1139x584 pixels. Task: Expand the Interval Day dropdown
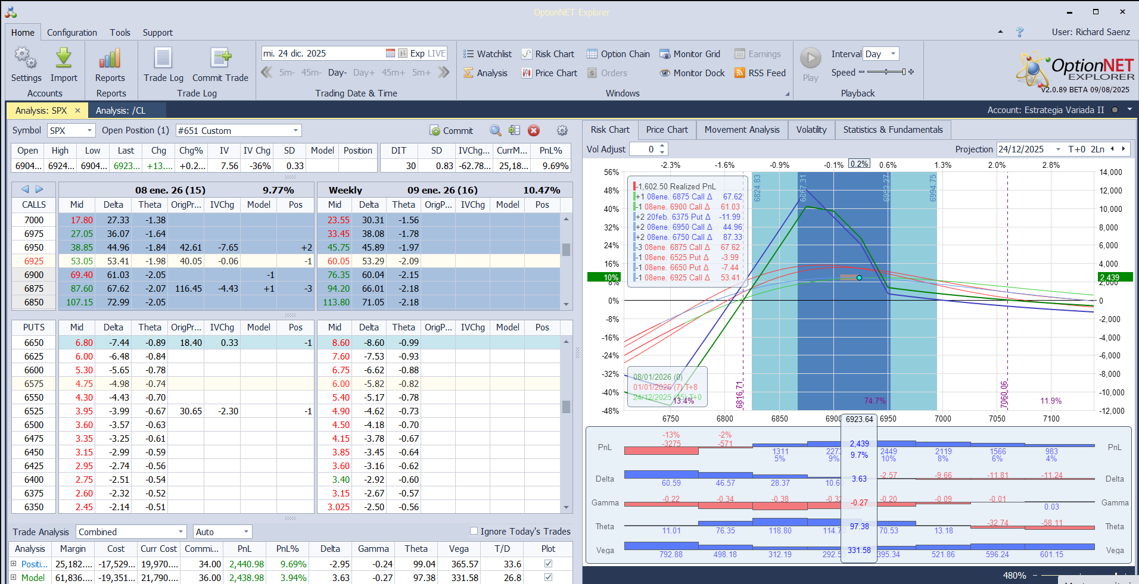tap(892, 54)
